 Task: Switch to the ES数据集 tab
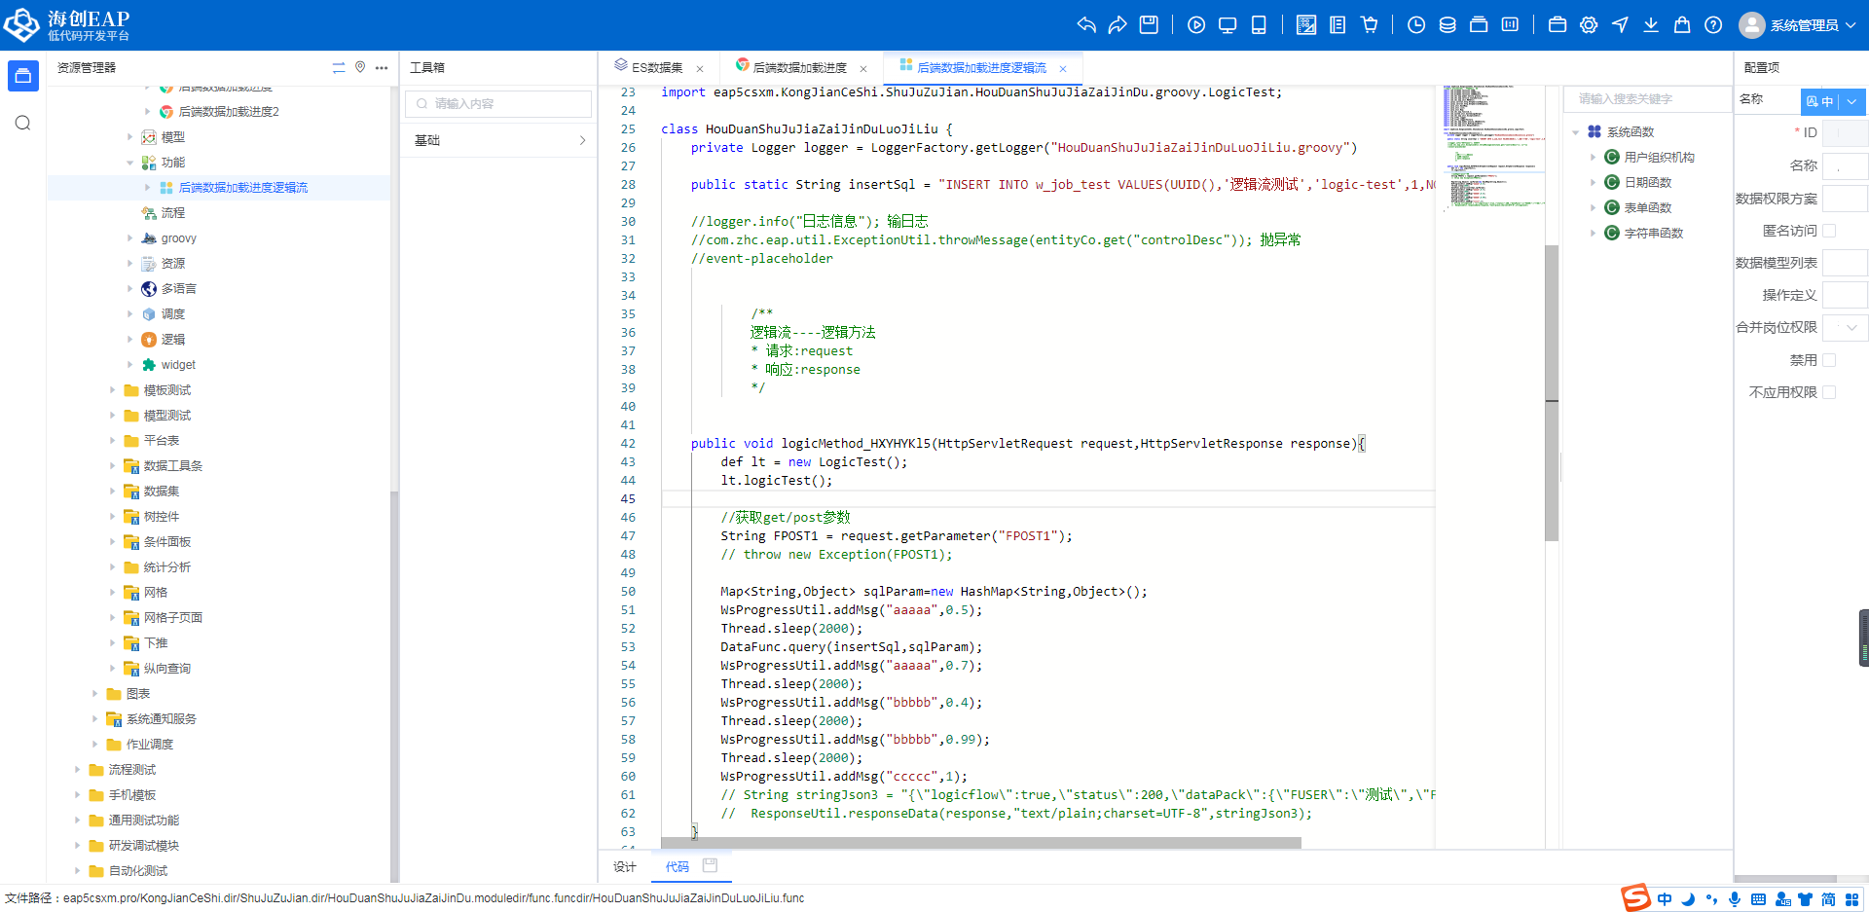pyautogui.click(x=656, y=68)
